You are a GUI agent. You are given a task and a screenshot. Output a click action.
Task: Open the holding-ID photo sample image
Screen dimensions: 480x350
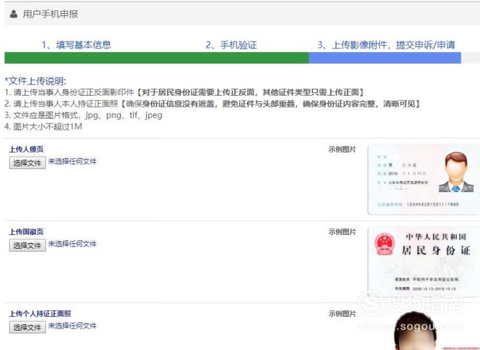tap(438, 330)
